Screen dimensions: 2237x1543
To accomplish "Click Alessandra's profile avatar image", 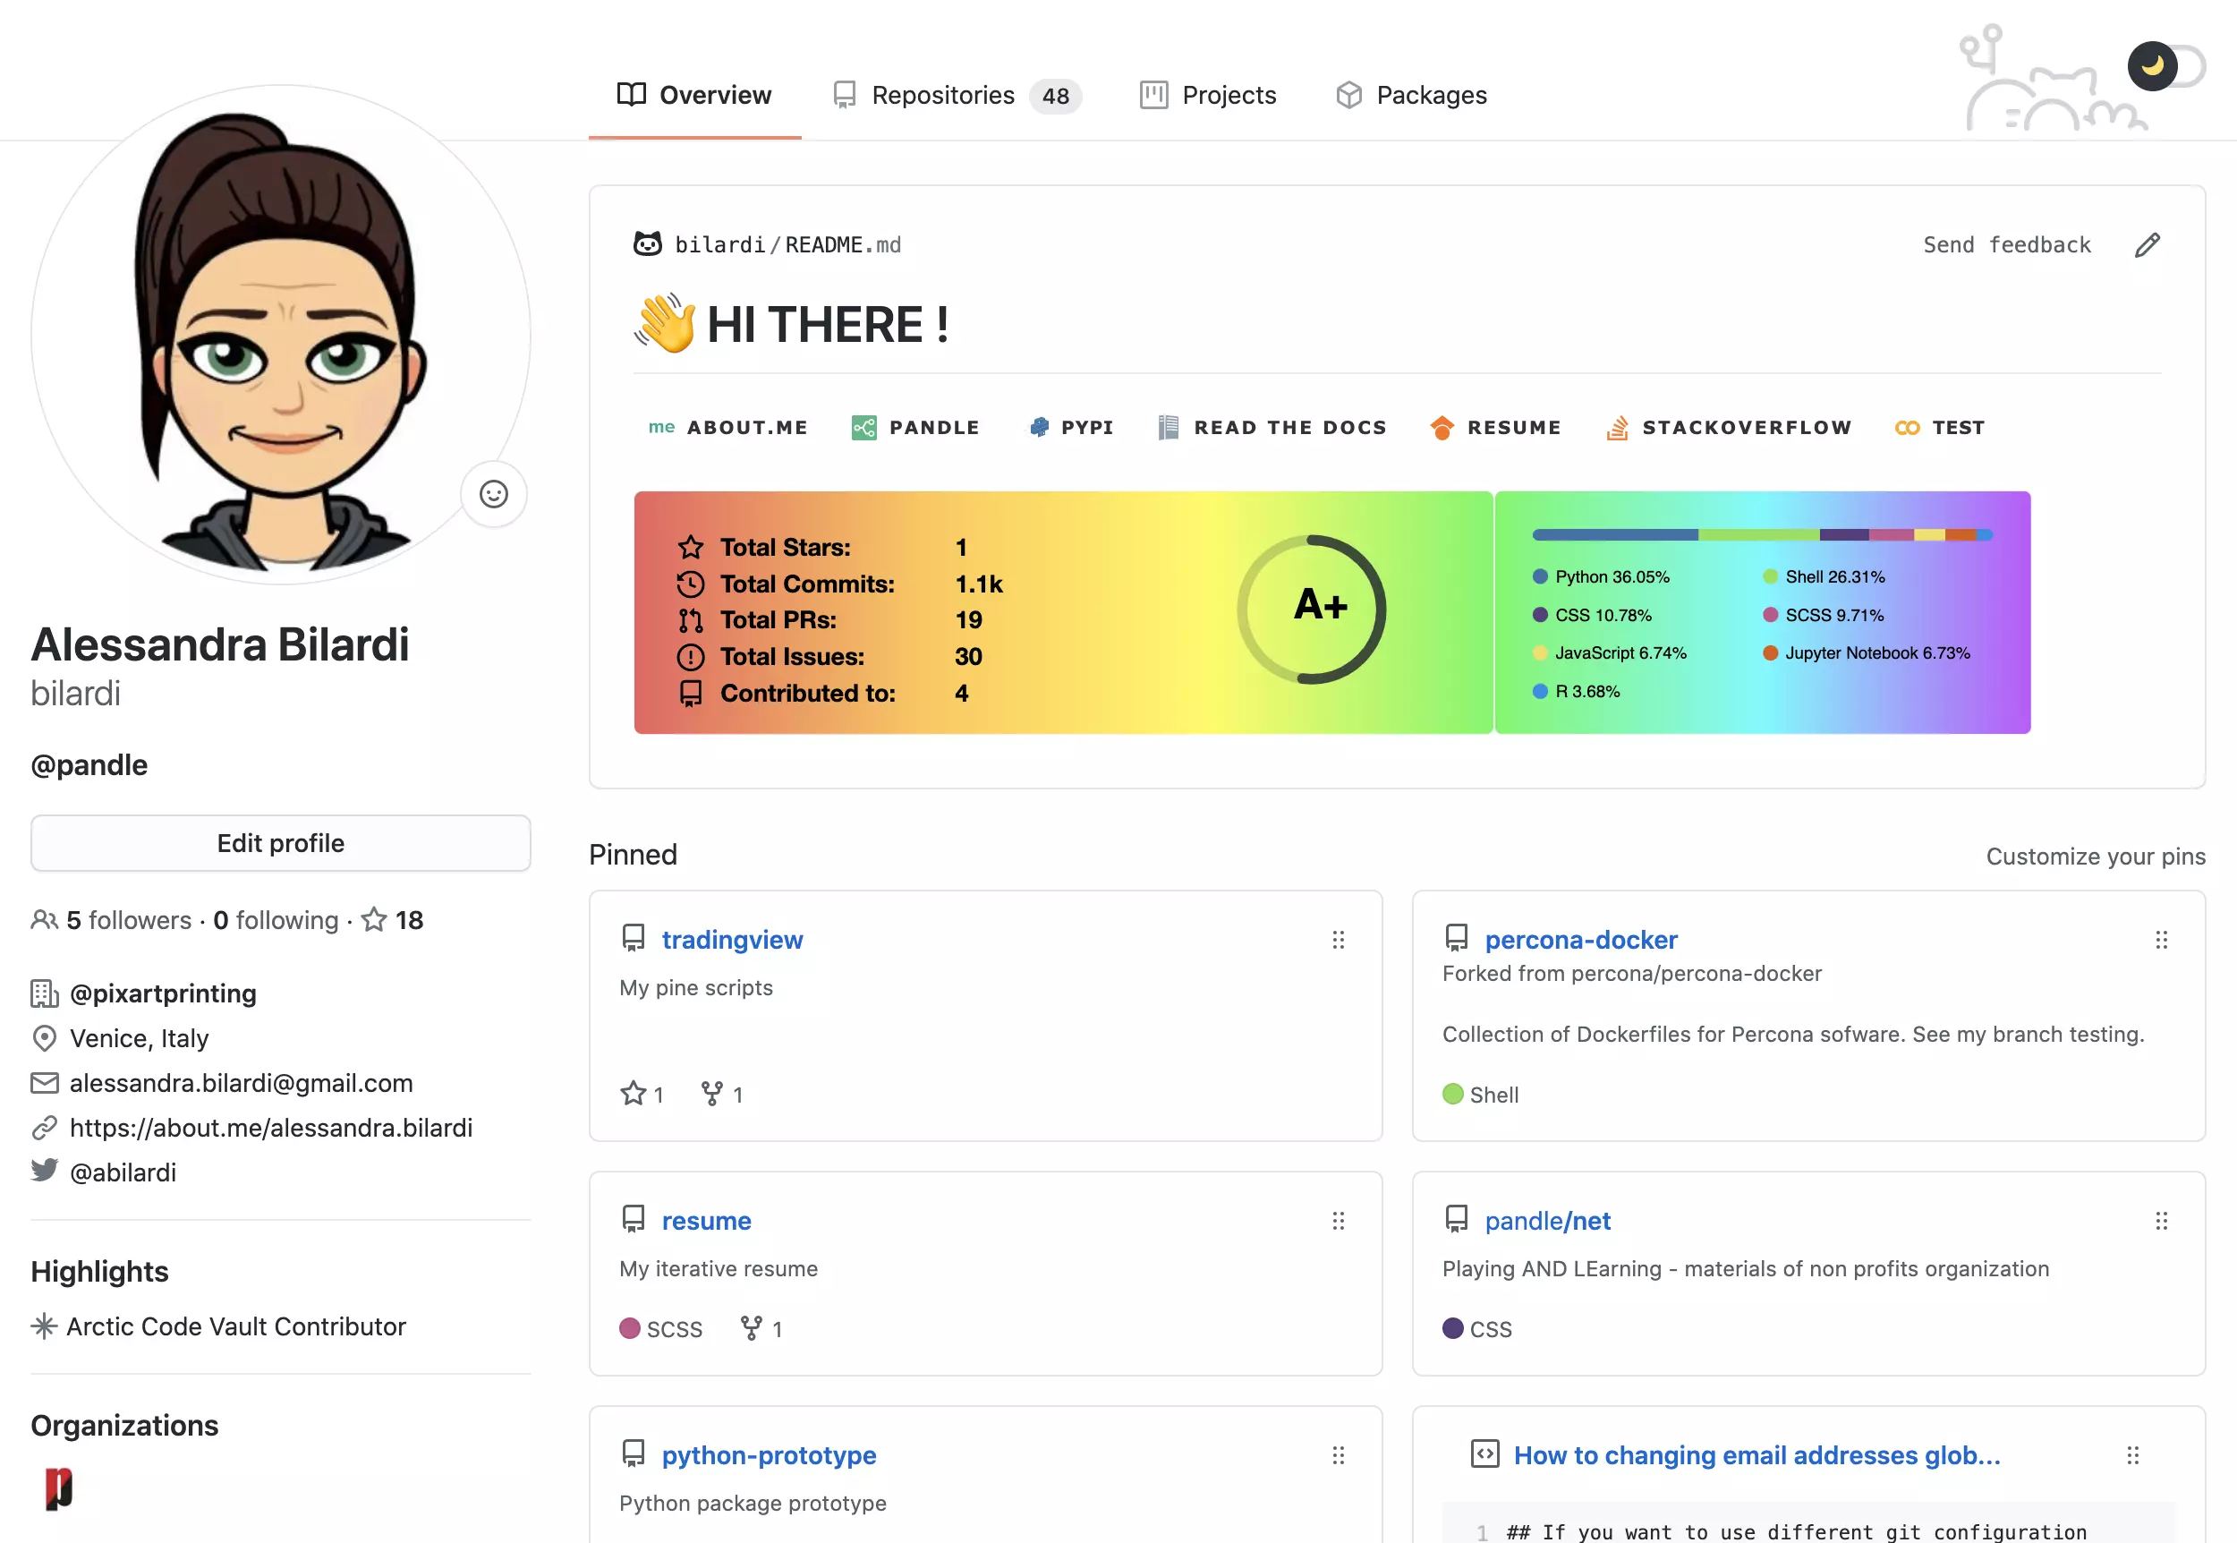I will pyautogui.click(x=280, y=335).
